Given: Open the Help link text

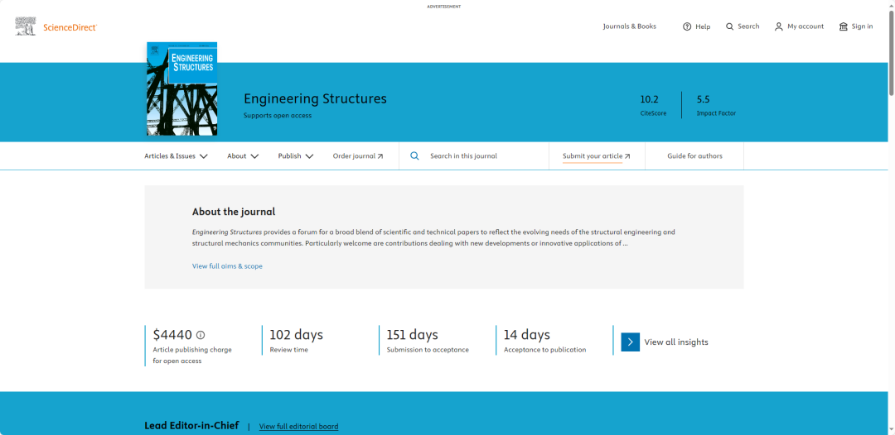Looking at the screenshot, I should tap(703, 26).
